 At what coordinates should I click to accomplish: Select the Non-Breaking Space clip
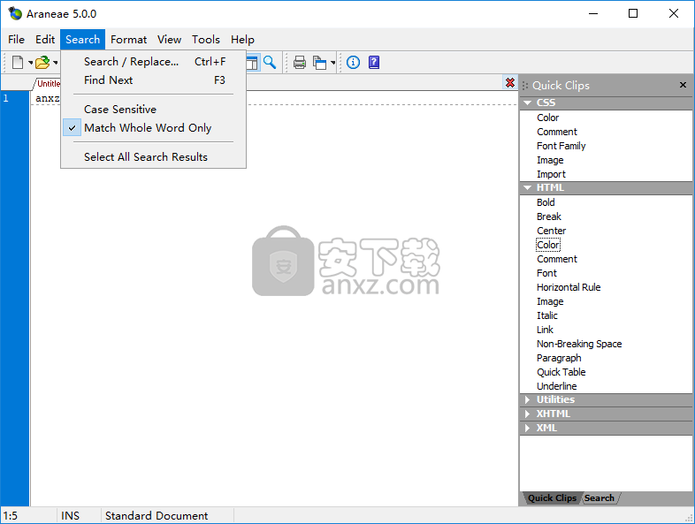579,344
